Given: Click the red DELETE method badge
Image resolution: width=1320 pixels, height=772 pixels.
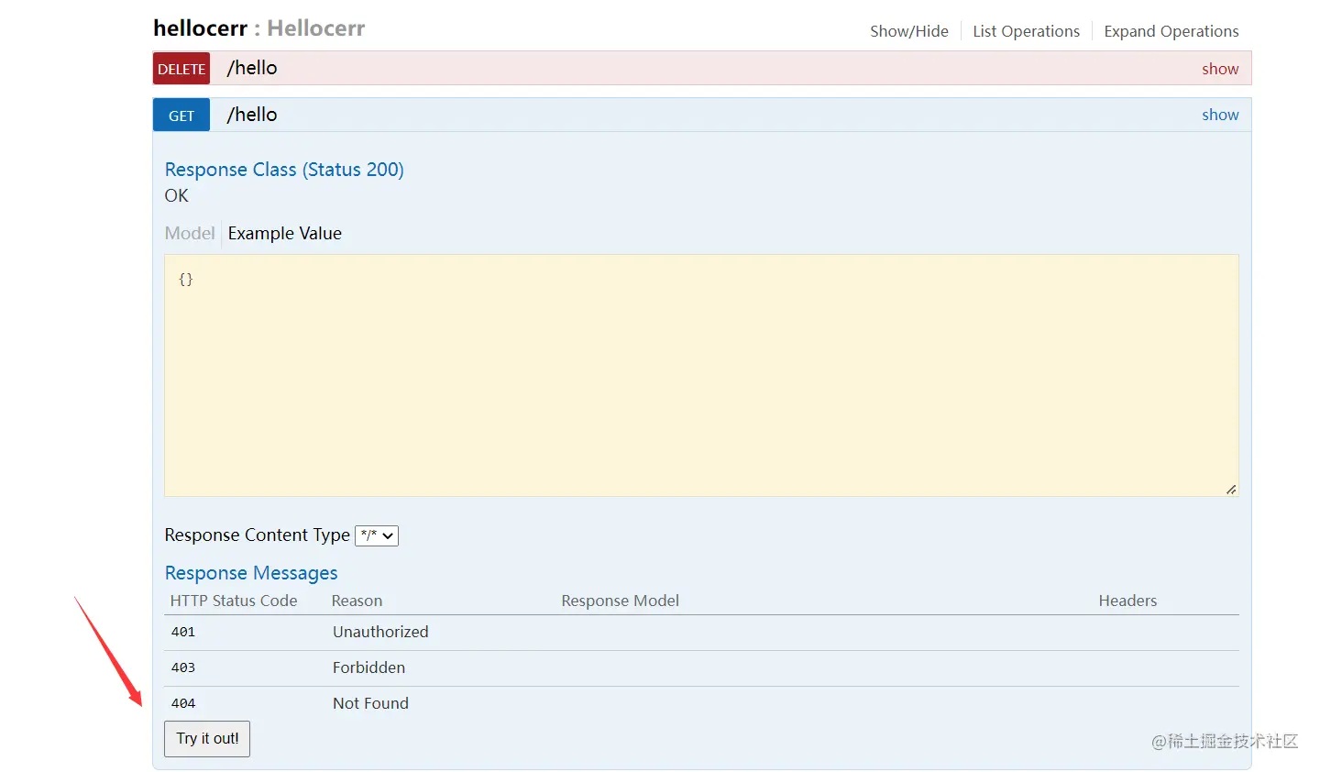Looking at the screenshot, I should coord(181,69).
